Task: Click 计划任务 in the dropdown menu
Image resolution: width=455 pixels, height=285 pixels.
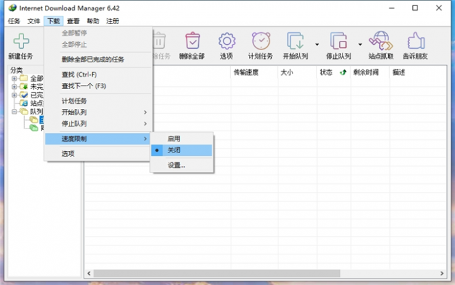Action: coord(74,100)
